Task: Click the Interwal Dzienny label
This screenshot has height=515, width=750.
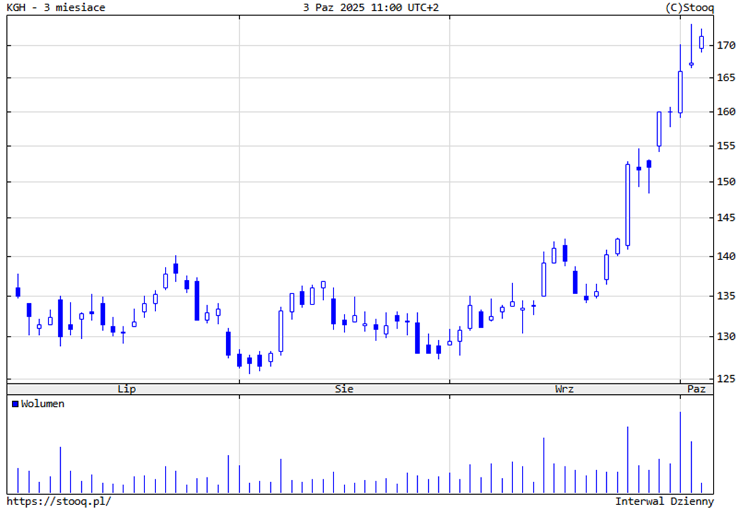Action: [x=664, y=501]
